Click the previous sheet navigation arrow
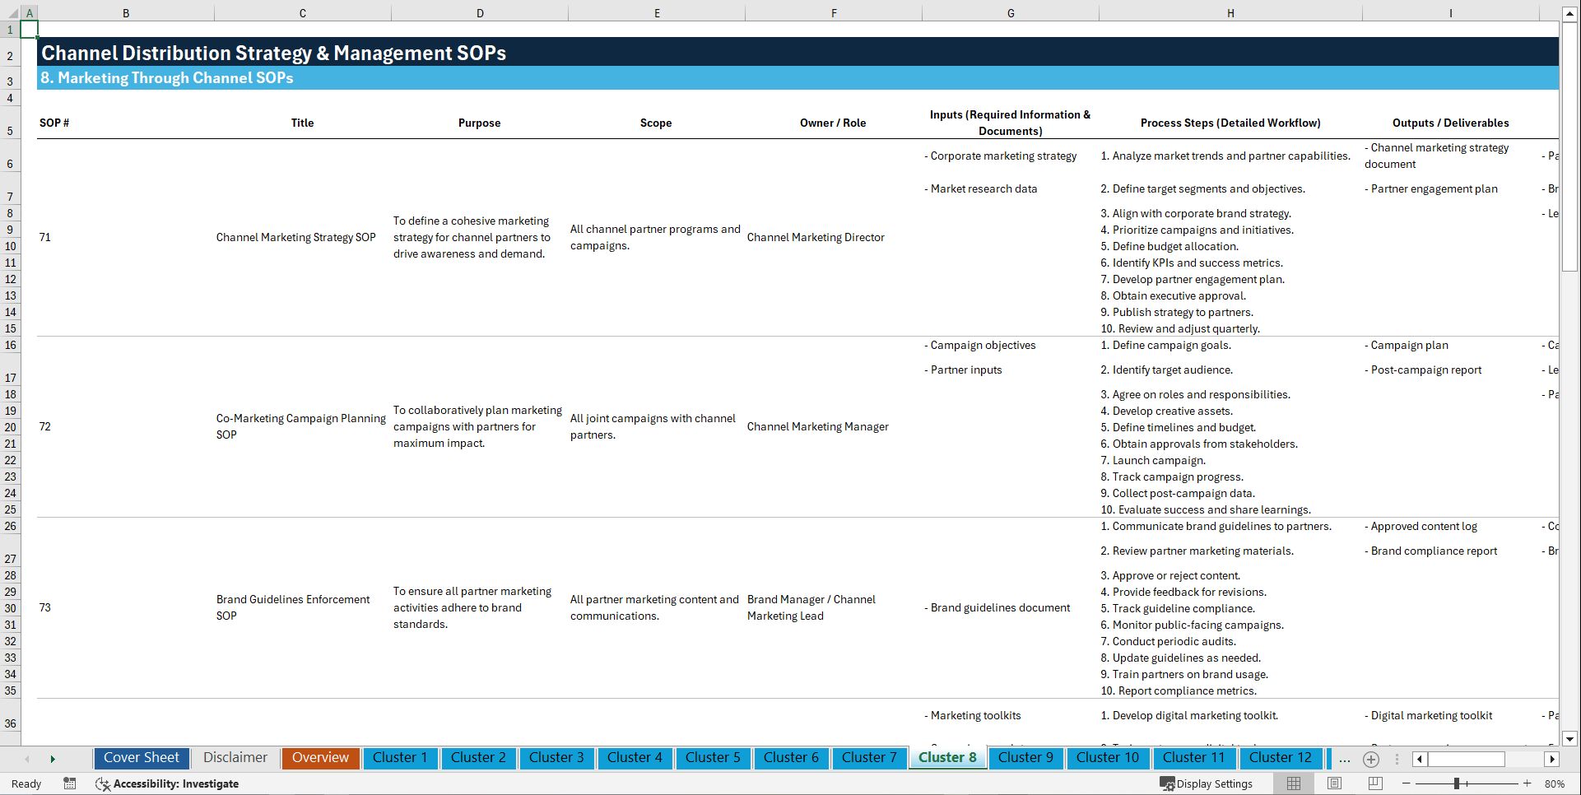 coord(27,759)
